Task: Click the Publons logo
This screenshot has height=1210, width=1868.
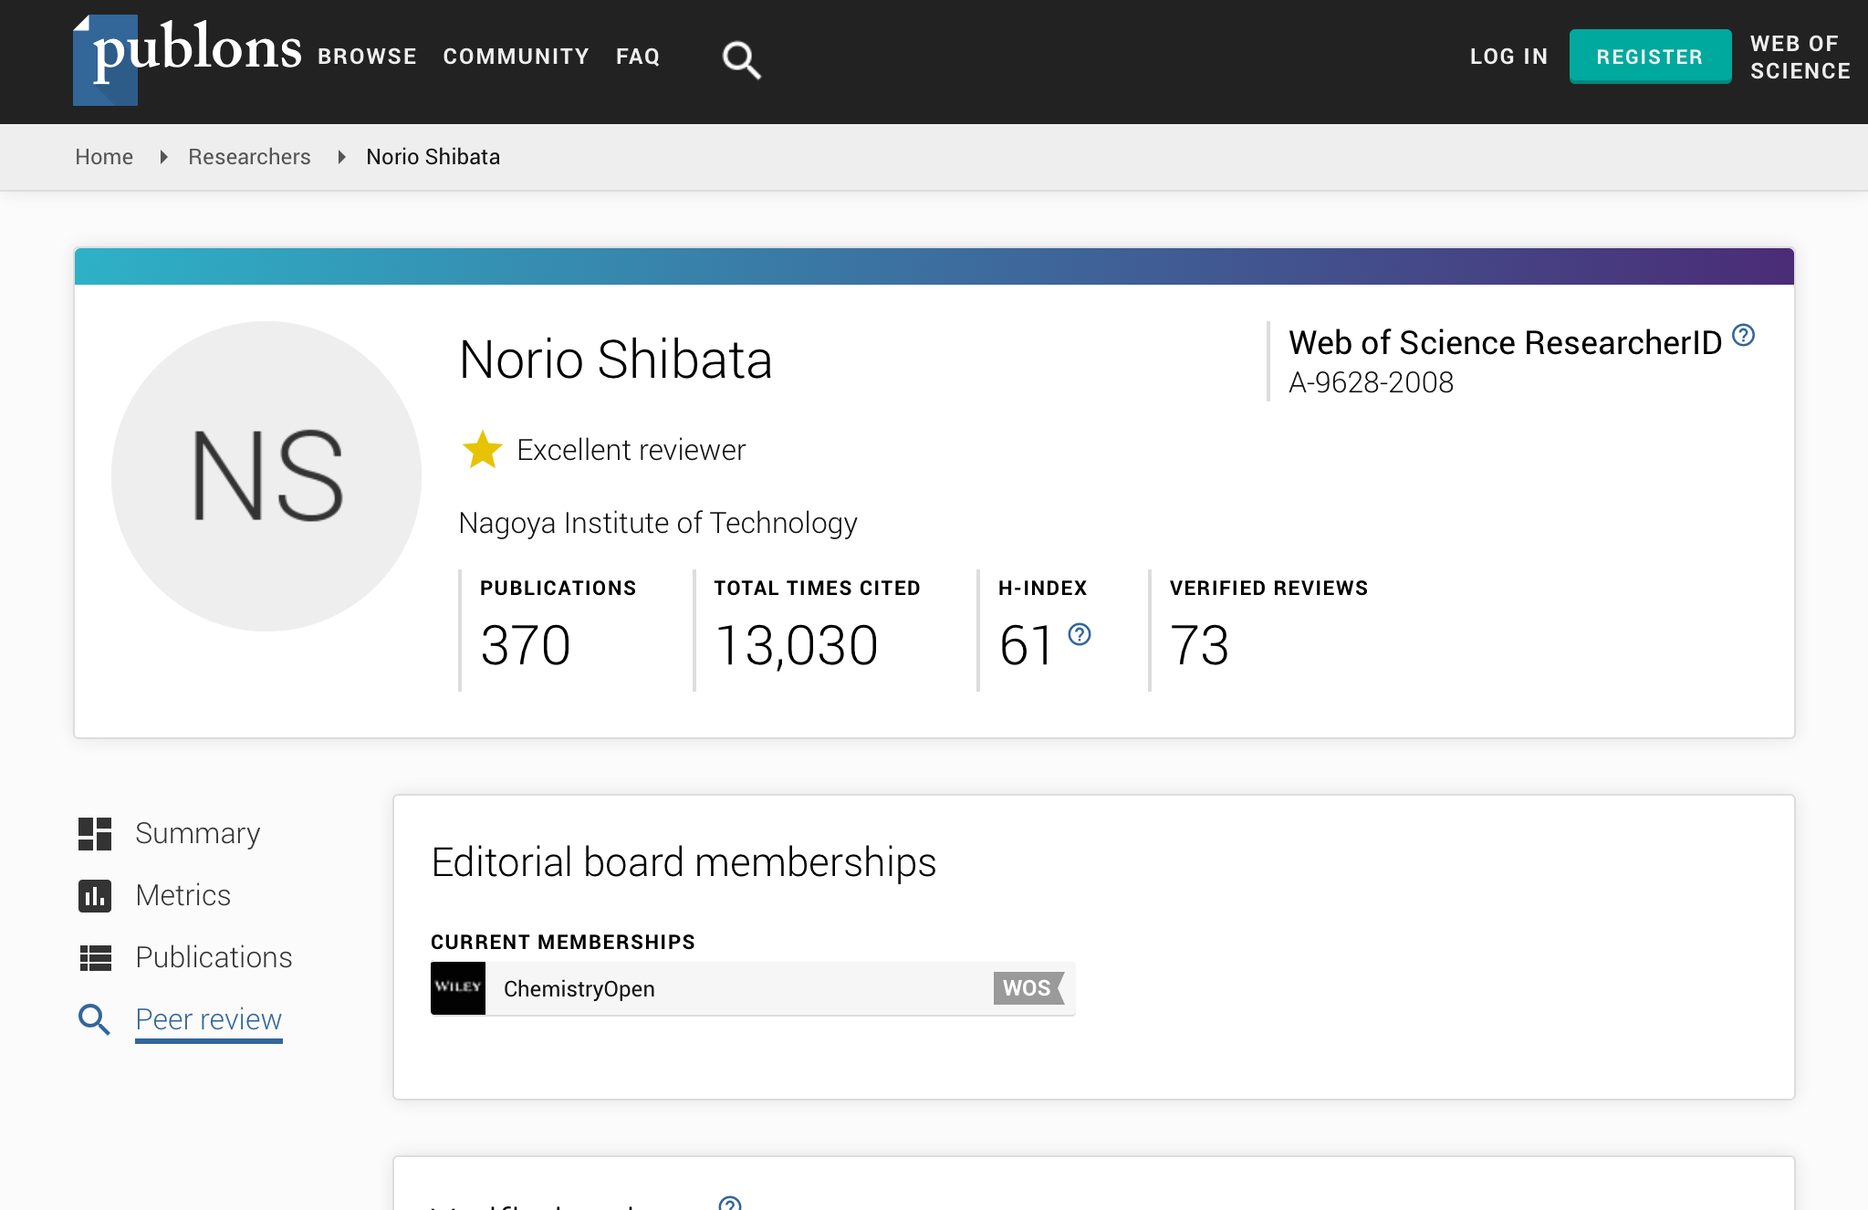Action: 187,59
